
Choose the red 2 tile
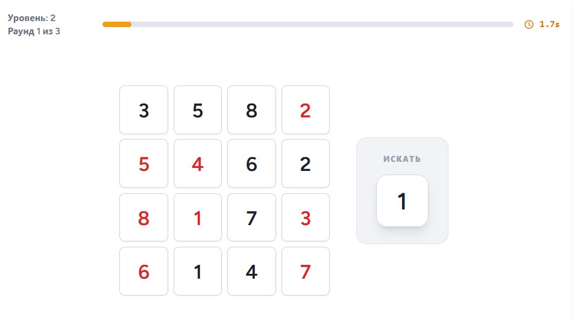pyautogui.click(x=306, y=110)
